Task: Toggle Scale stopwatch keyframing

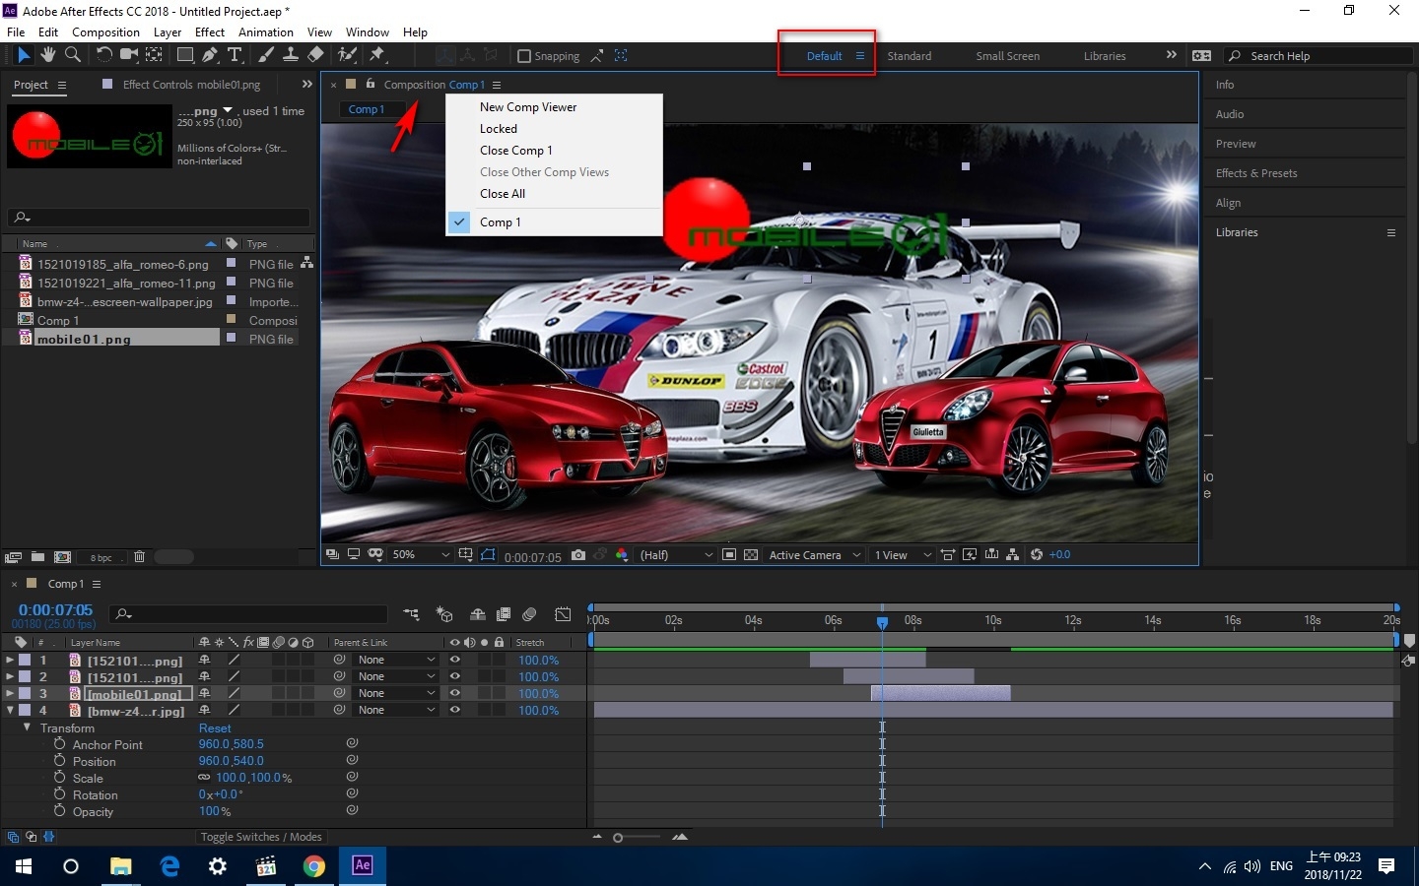Action: click(x=59, y=778)
